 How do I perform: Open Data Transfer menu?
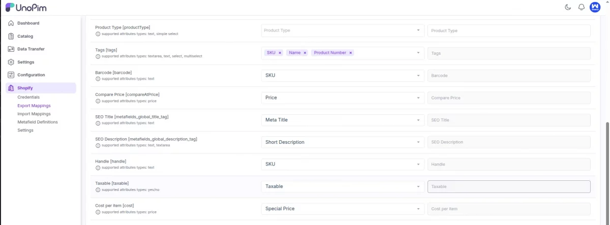(40, 49)
